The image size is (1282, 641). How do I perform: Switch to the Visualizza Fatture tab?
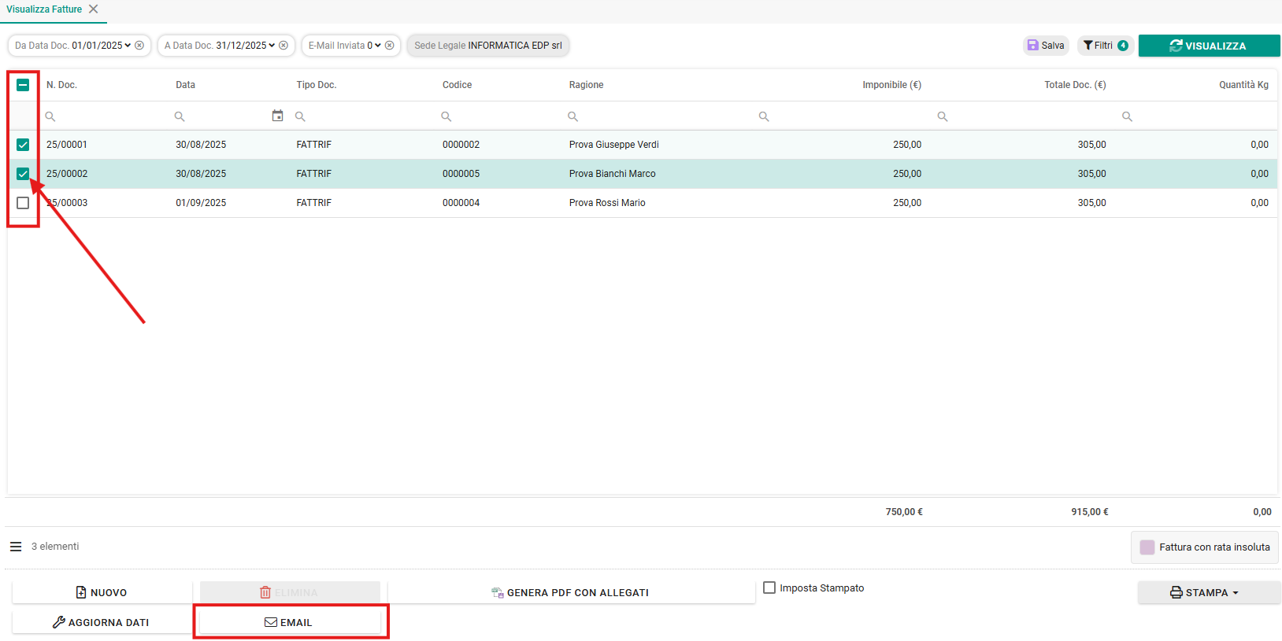coord(44,9)
